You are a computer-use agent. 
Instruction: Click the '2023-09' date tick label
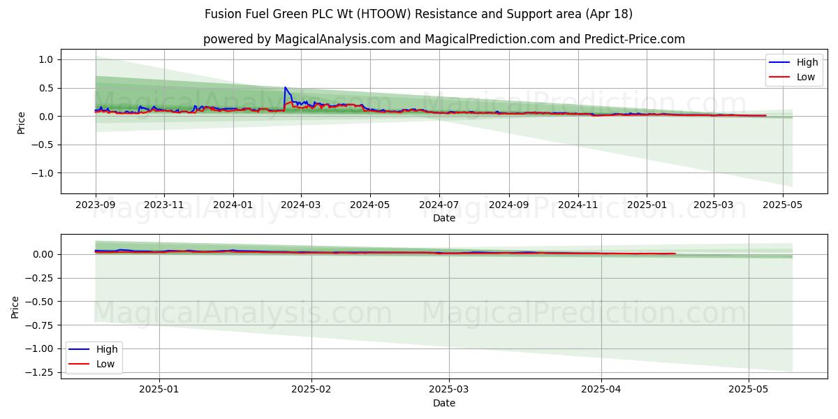96,205
